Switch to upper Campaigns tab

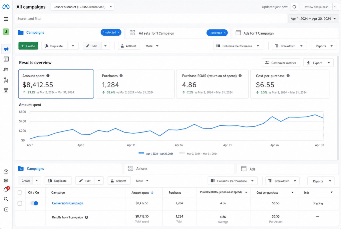coord(35,33)
